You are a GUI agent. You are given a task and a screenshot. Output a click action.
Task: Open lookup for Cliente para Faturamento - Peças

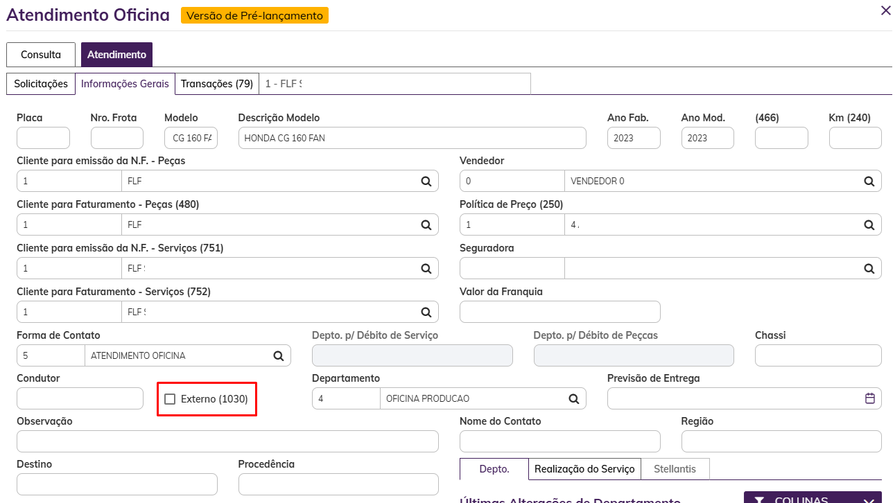[x=426, y=225]
